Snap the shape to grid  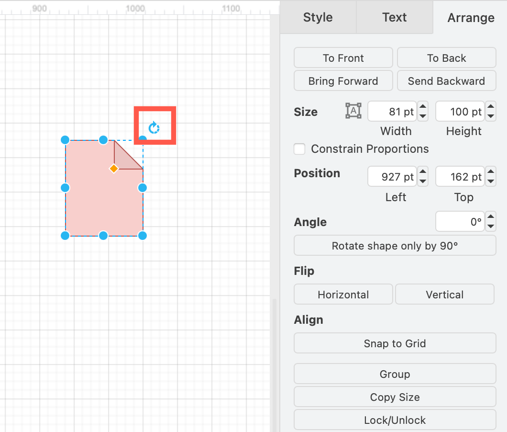(395, 343)
